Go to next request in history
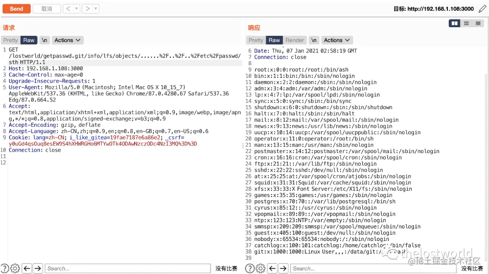Viewport: 489px width, 274px height. coord(88,9)
